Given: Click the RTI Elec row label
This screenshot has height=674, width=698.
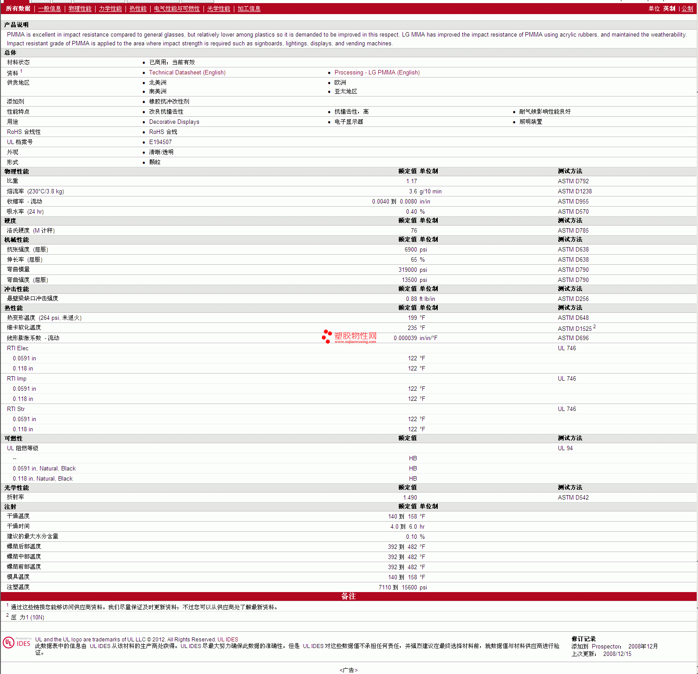Looking at the screenshot, I should (18, 348).
